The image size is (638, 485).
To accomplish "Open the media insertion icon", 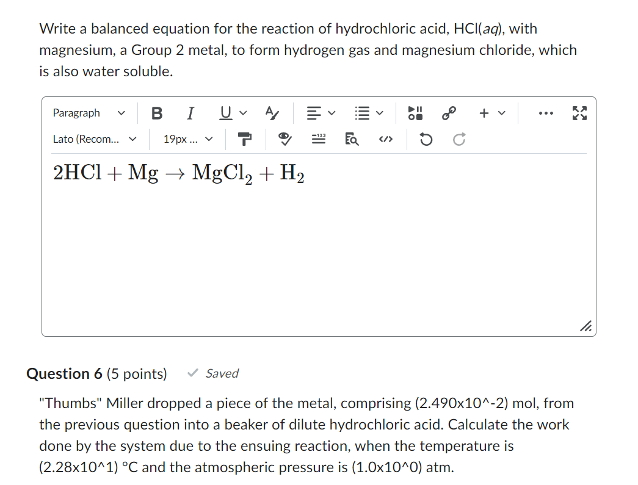I will pyautogui.click(x=415, y=112).
